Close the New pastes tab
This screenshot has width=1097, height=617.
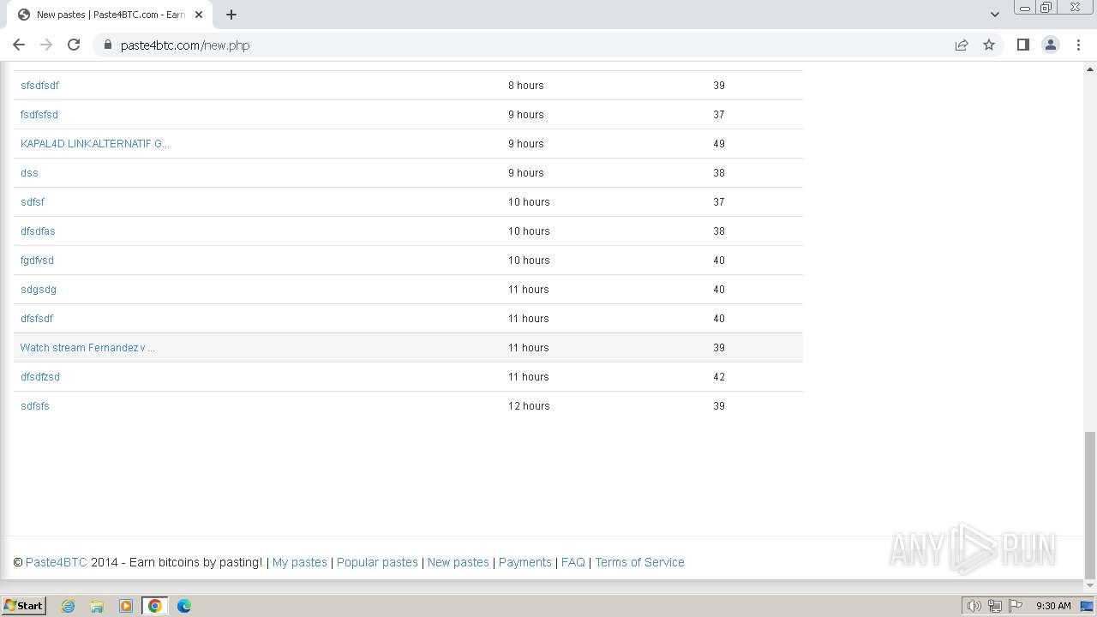point(199,15)
